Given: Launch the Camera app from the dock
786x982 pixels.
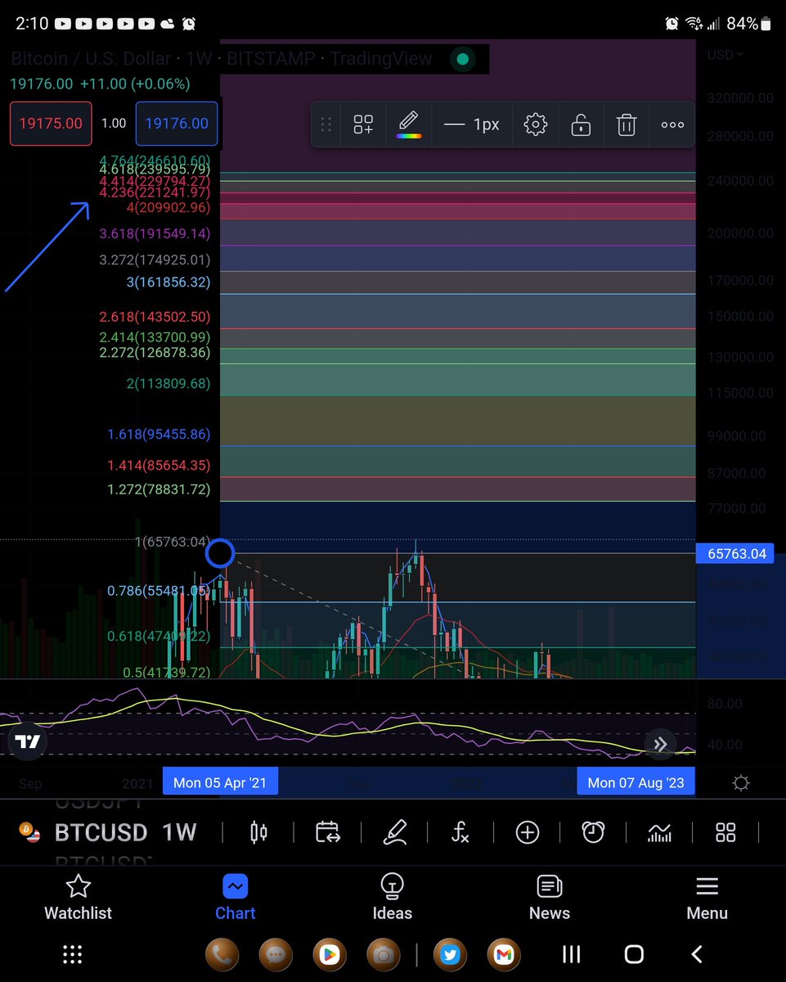Looking at the screenshot, I should click(x=384, y=954).
